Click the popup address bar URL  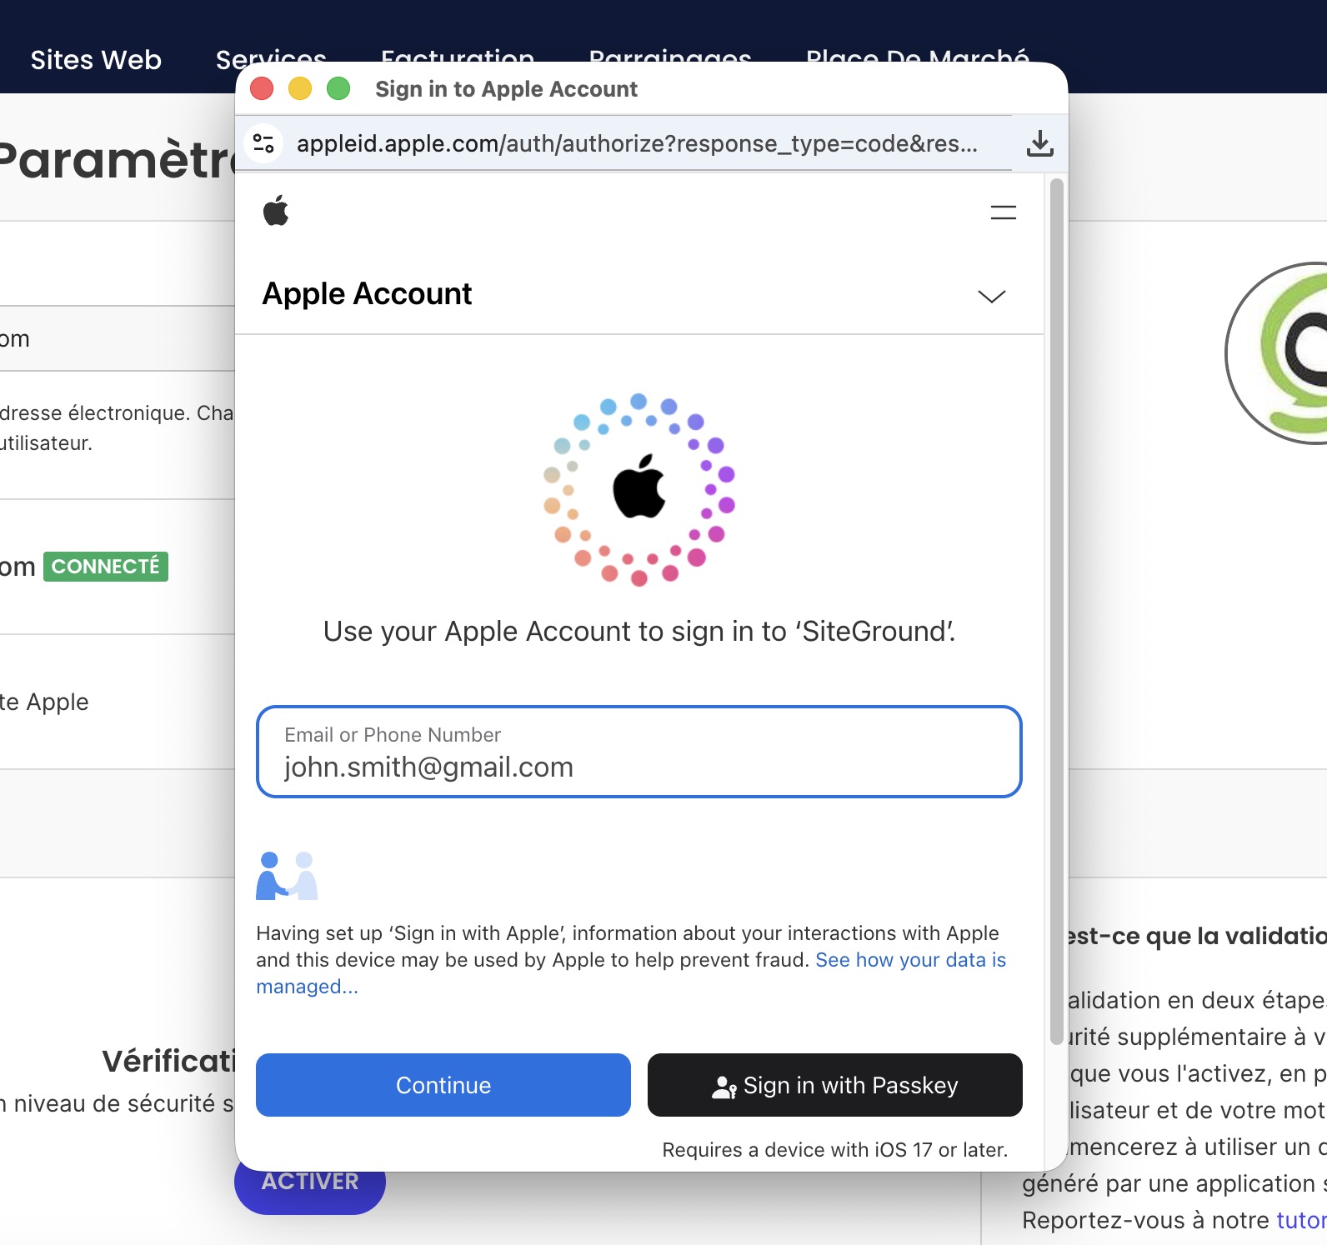point(637,143)
